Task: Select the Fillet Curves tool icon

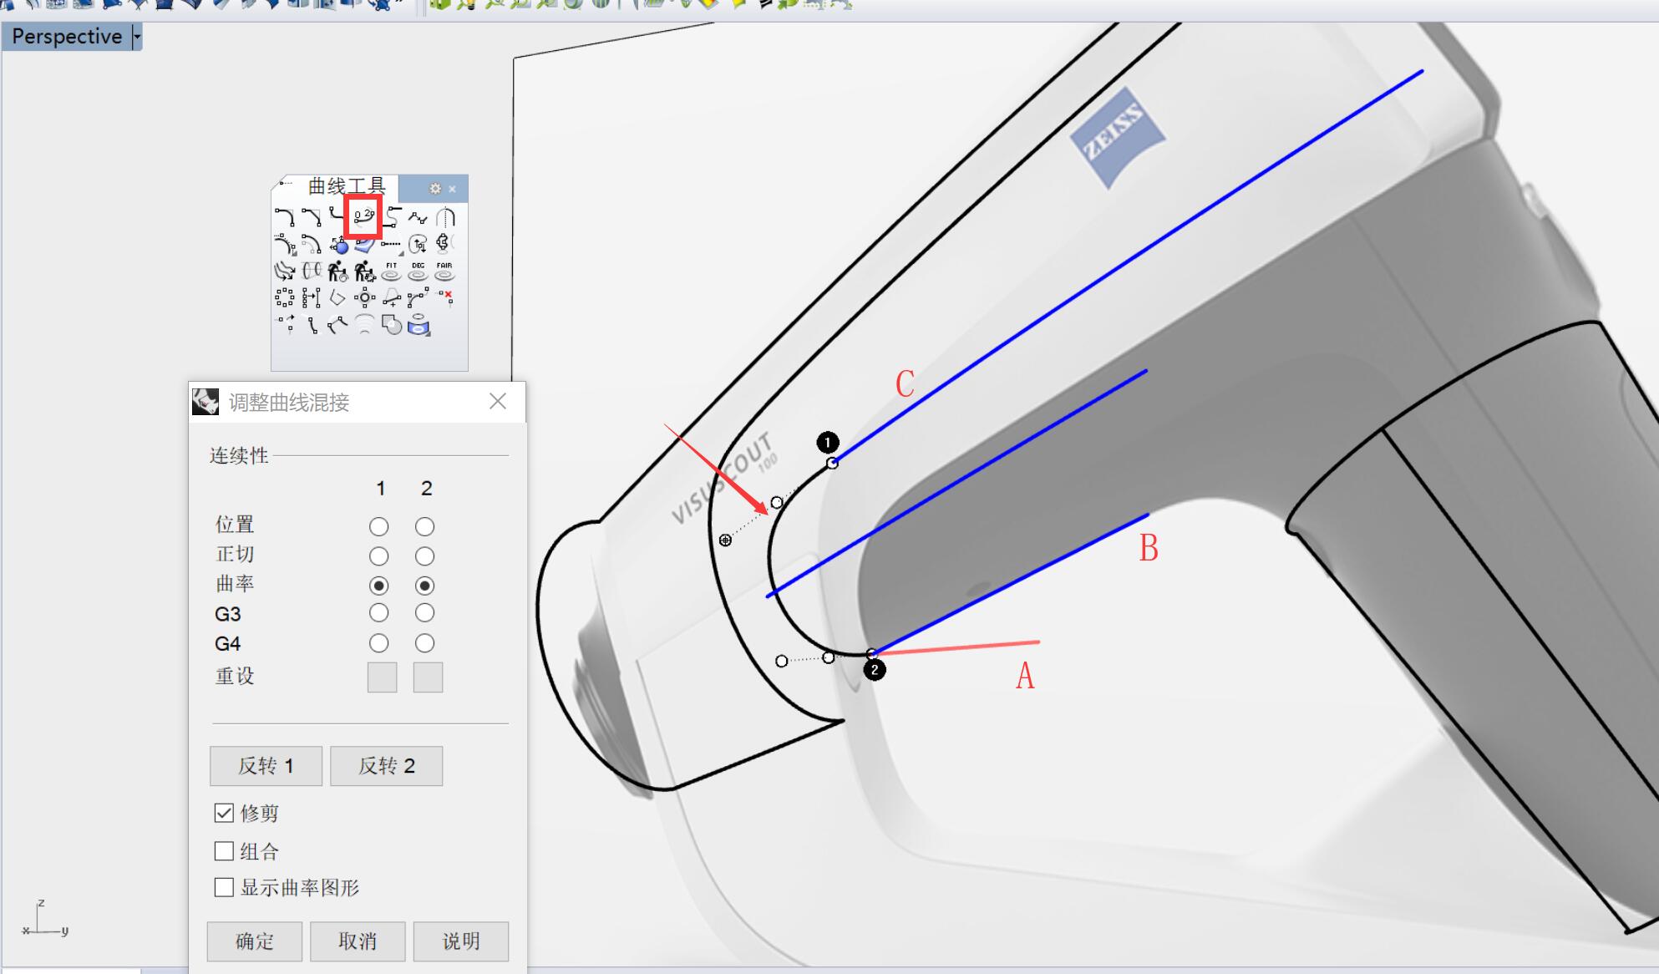Action: point(285,218)
